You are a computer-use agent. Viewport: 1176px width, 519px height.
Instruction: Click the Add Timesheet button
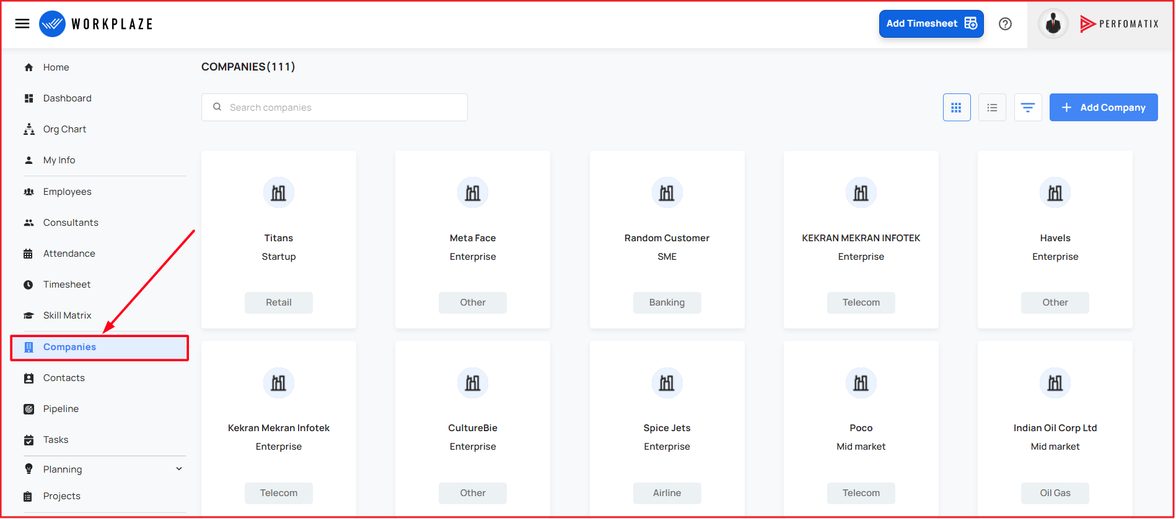pos(931,24)
